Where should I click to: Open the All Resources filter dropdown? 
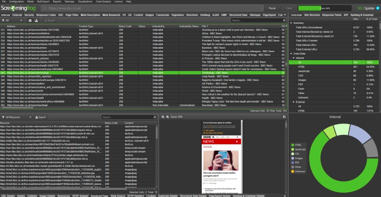click(x=17, y=117)
